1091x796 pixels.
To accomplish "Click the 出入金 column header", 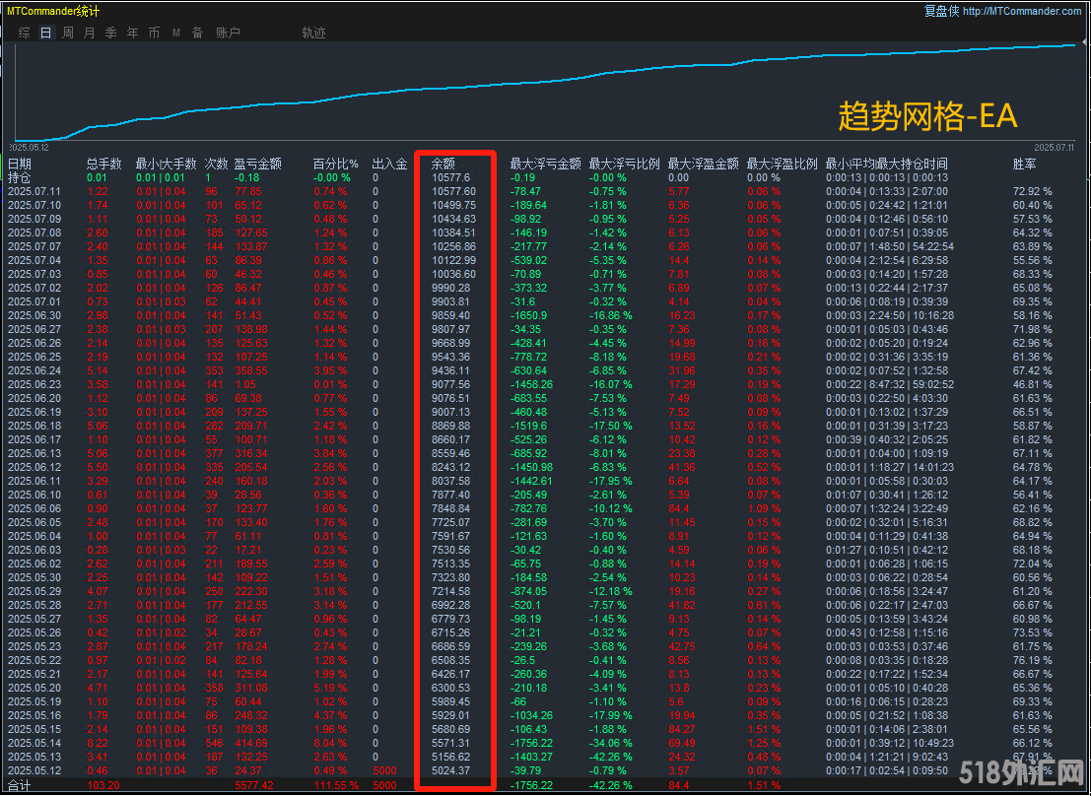I will coord(389,164).
